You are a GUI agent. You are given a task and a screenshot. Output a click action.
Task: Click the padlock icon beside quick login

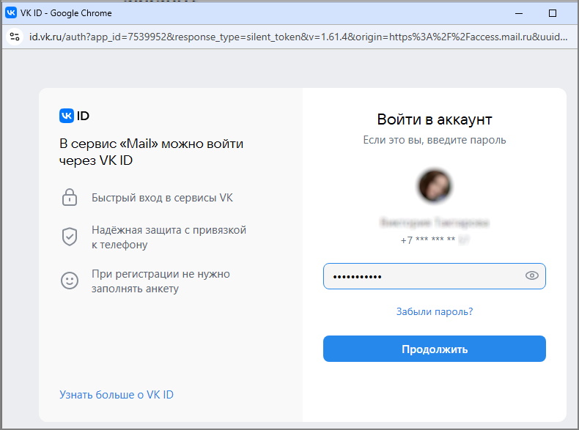point(70,197)
